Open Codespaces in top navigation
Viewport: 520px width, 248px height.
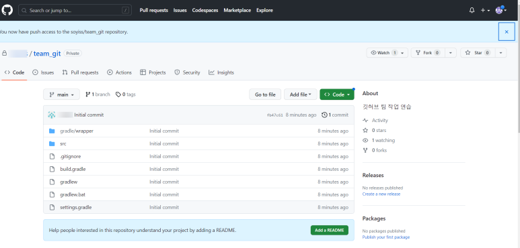205,10
